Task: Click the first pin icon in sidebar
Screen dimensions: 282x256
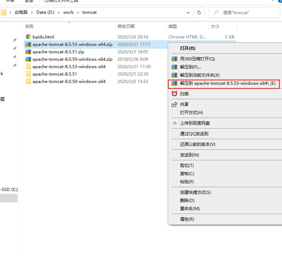Action: pos(15,40)
